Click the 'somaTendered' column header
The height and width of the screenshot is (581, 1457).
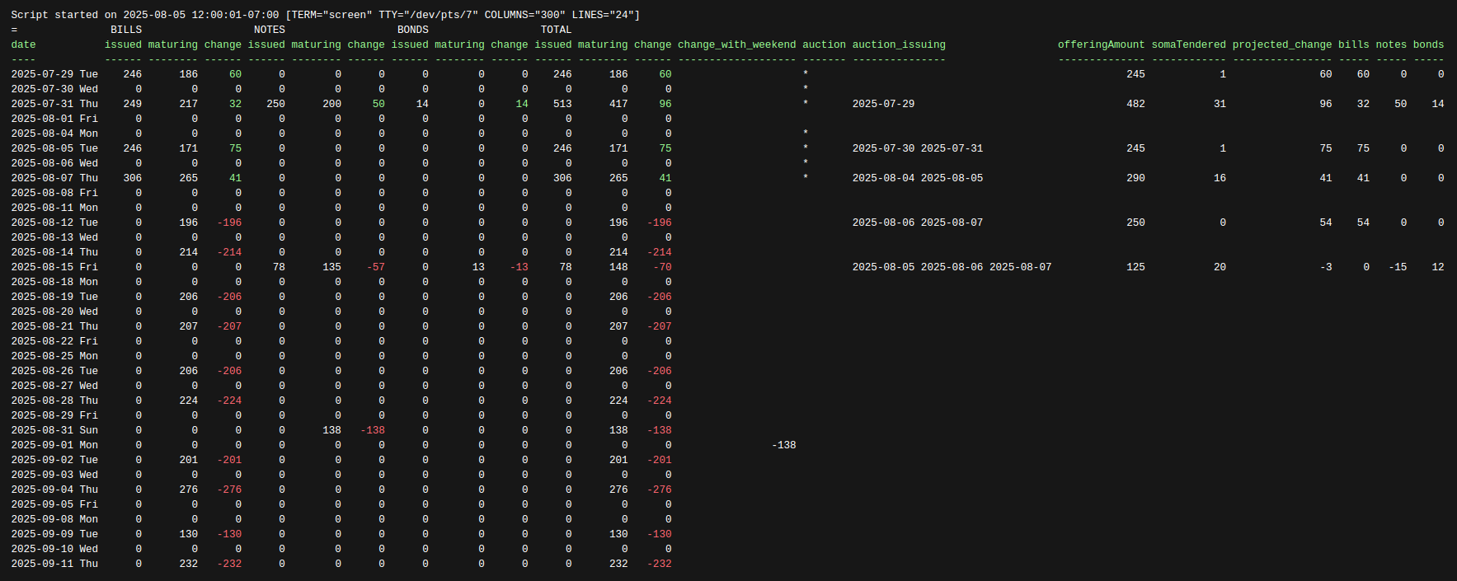point(1189,45)
